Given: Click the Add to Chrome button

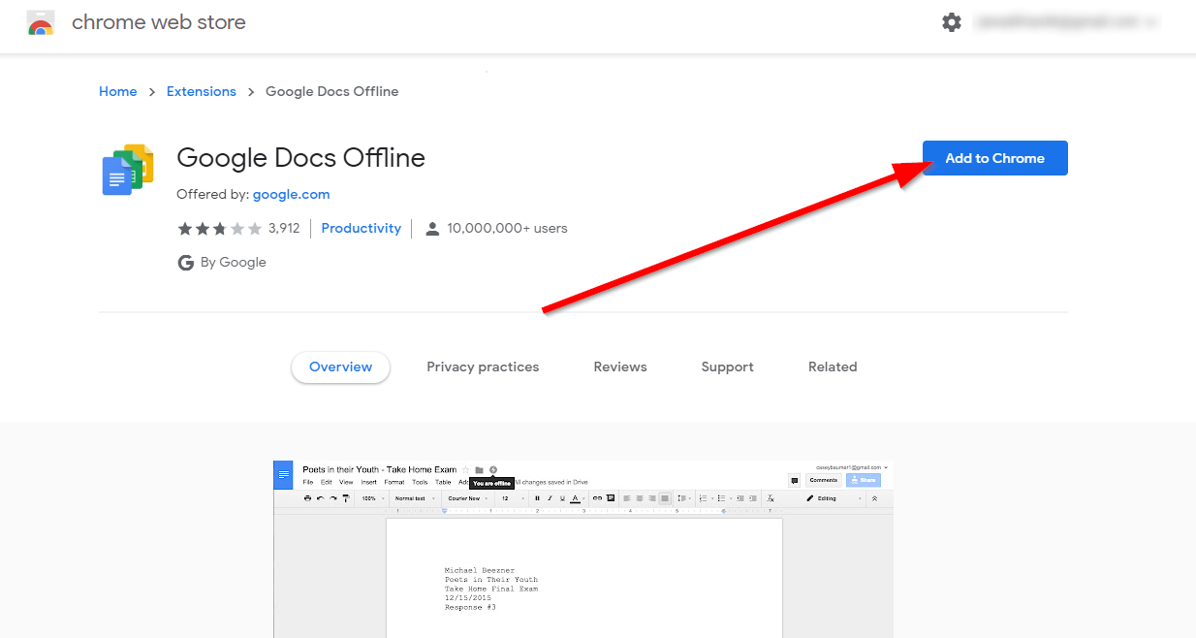Looking at the screenshot, I should (x=995, y=158).
